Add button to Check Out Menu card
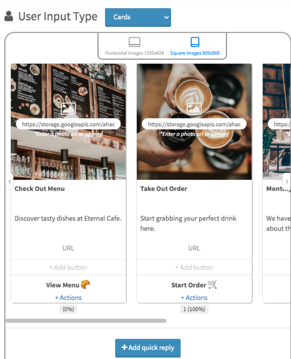 pos(68,267)
